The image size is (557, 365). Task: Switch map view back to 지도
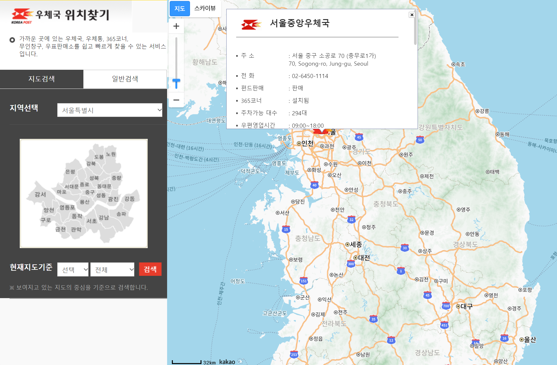click(x=180, y=9)
